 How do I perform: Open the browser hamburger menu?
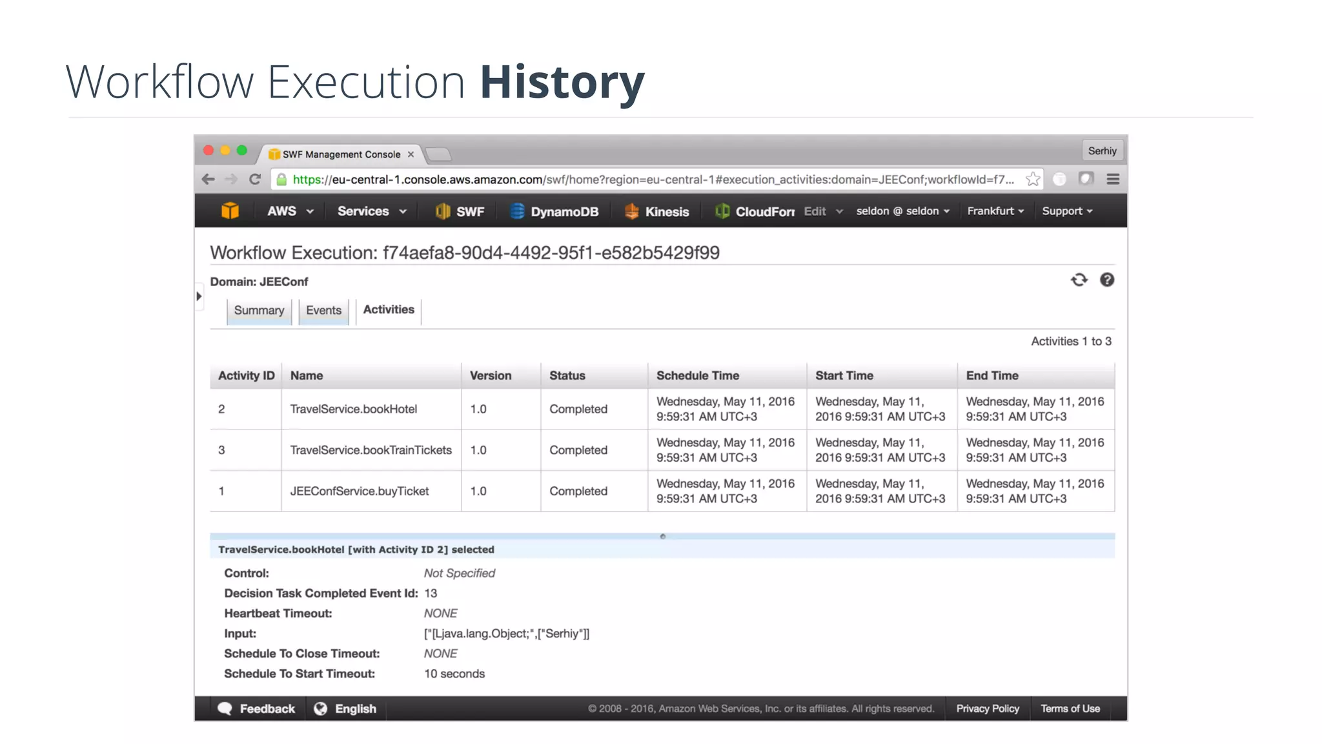click(1113, 180)
